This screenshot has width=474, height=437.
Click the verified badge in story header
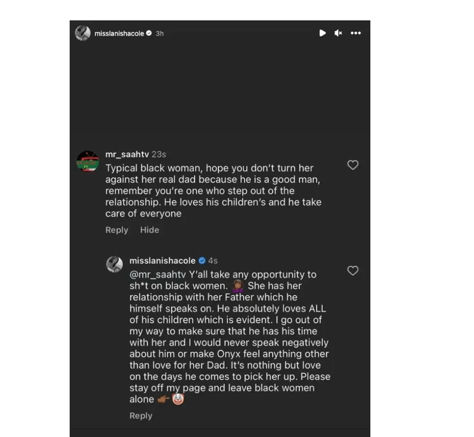point(149,33)
